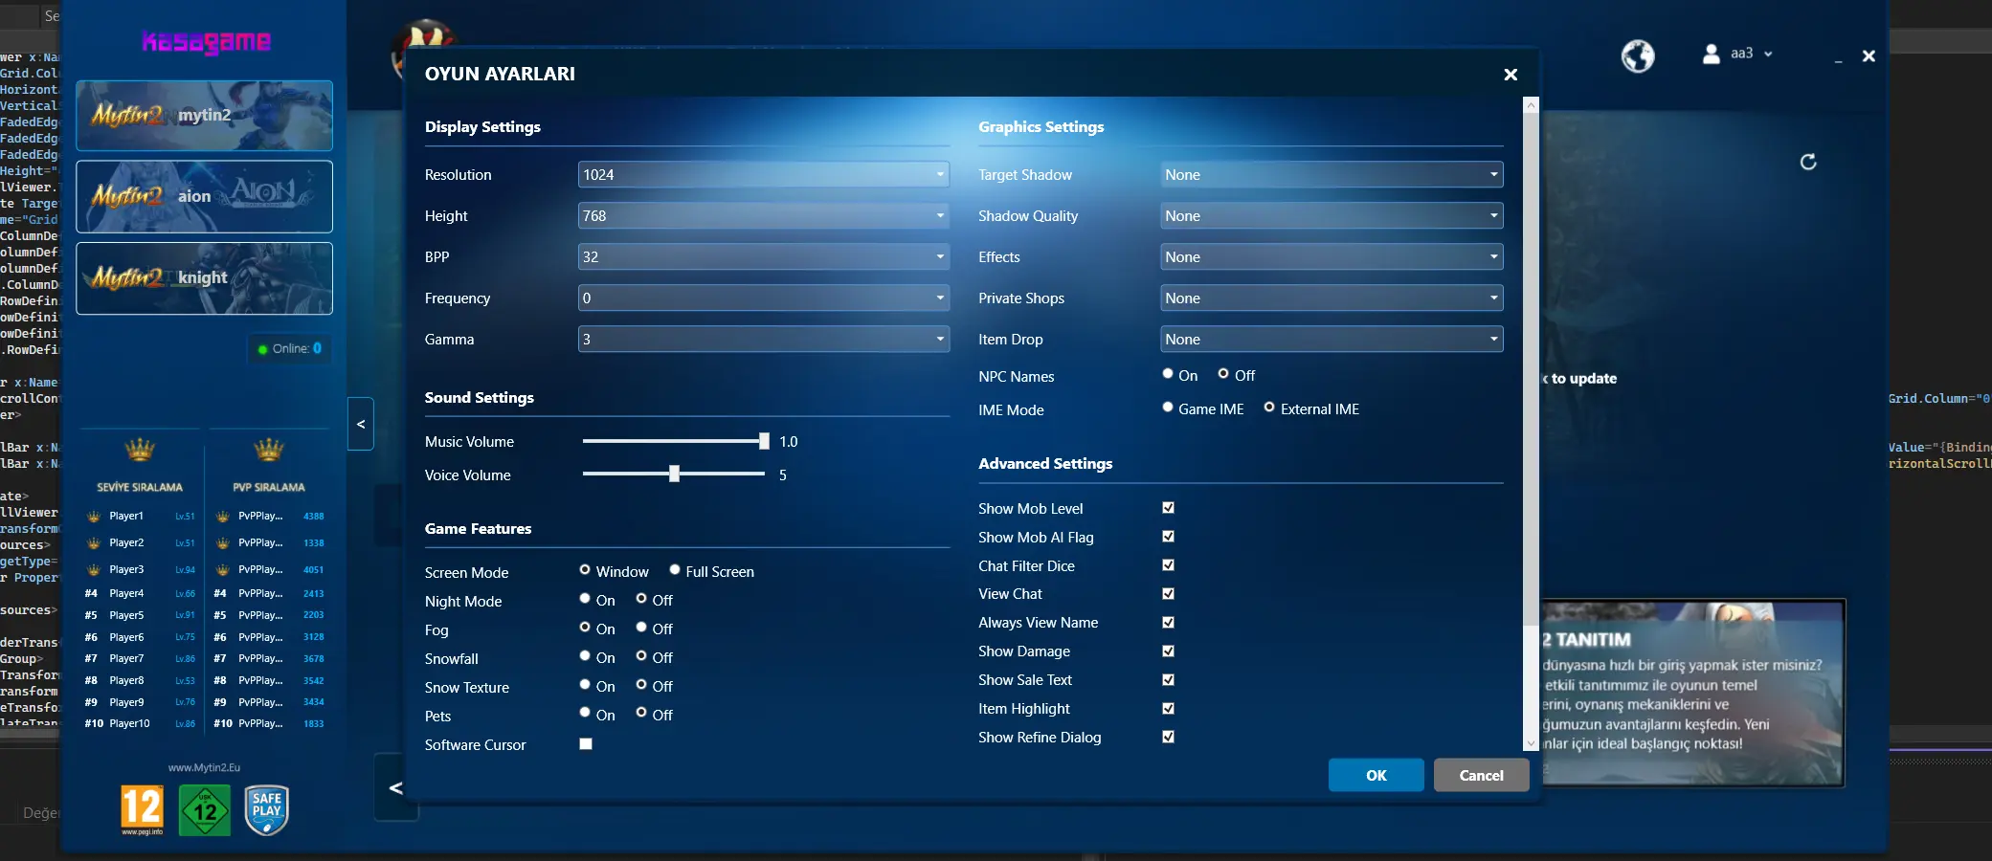
Task: Click the globe language icon
Action: coord(1637,56)
